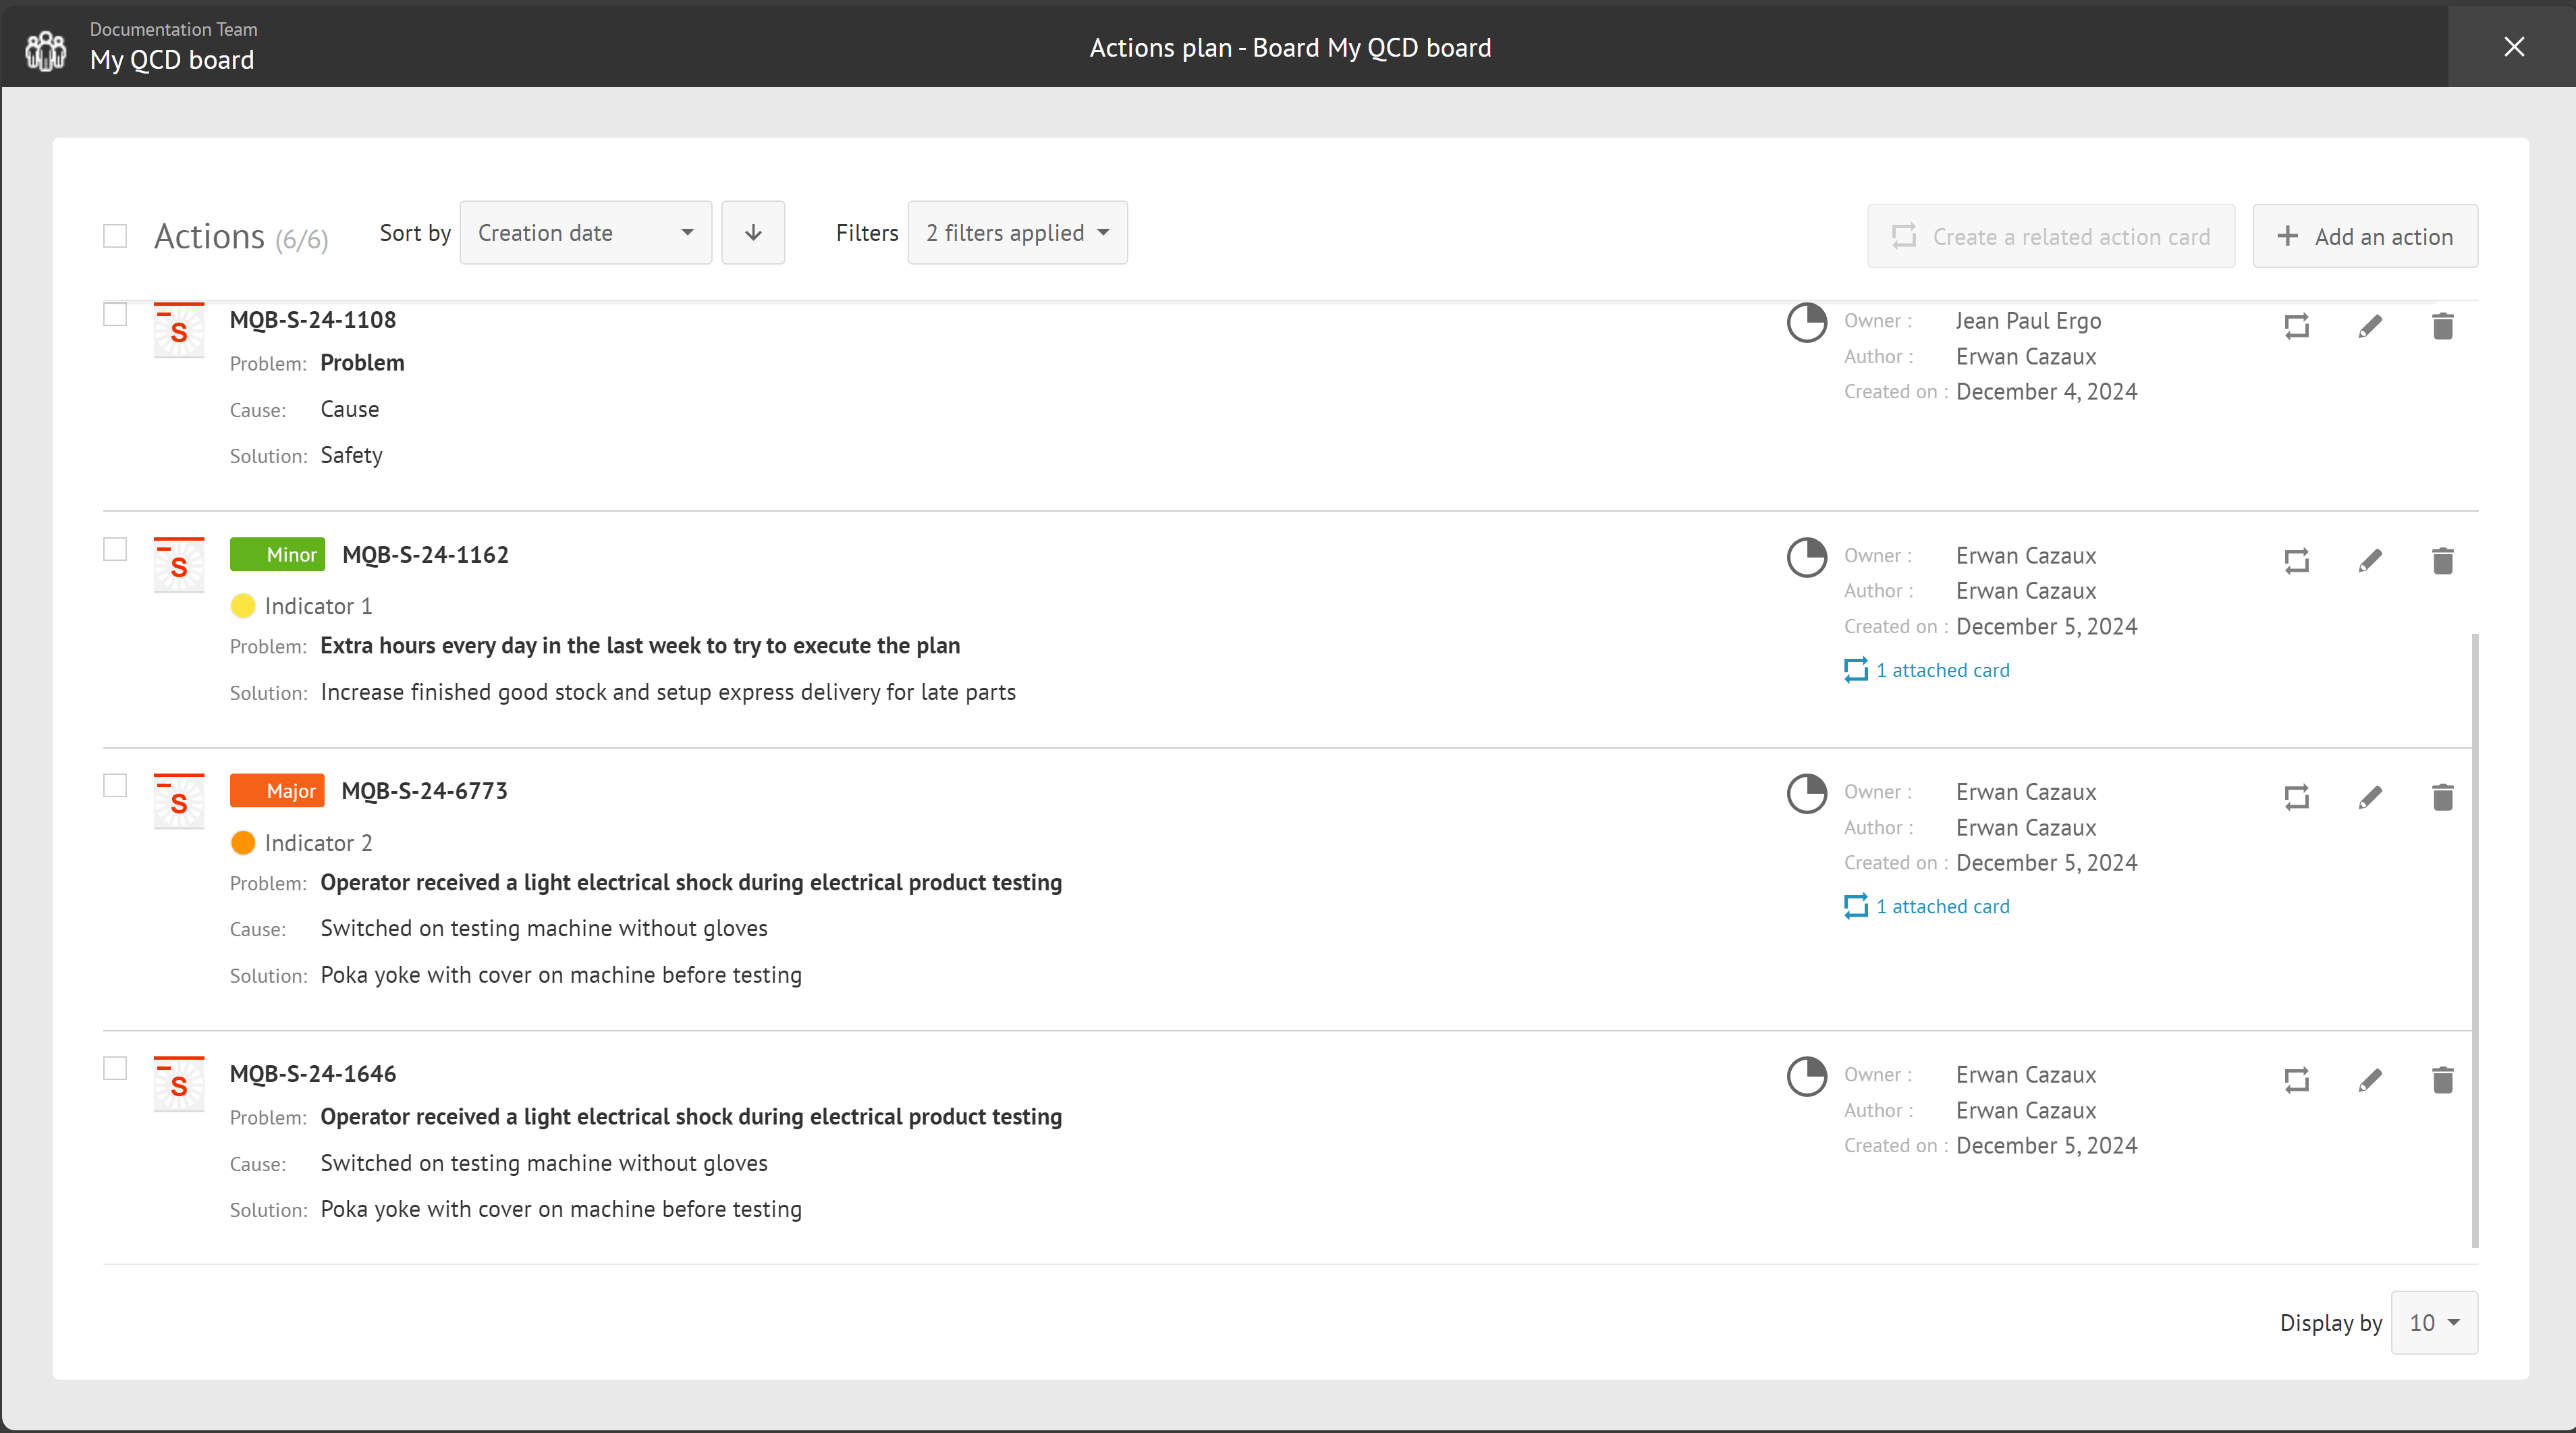This screenshot has height=1433, width=2576.
Task: Click Safety category icon of MQB-S-24-1646
Action: click(179, 1084)
